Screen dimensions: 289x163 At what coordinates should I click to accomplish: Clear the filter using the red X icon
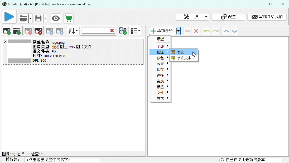click(112, 30)
